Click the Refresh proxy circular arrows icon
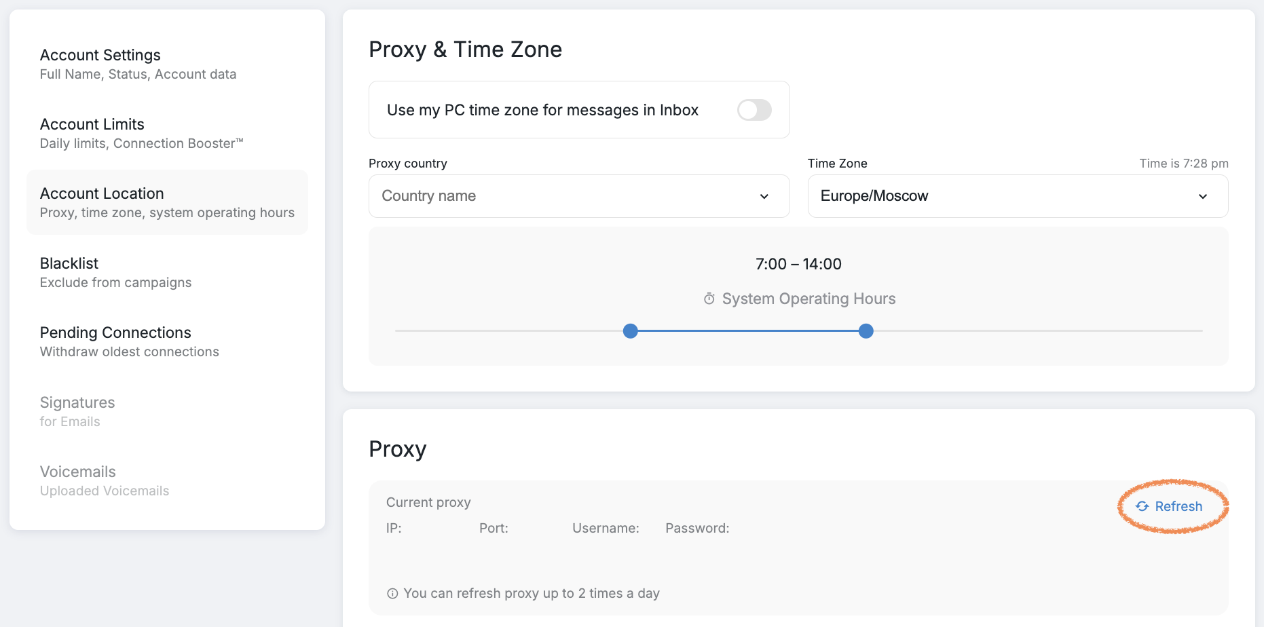Image resolution: width=1264 pixels, height=627 pixels. point(1142,506)
